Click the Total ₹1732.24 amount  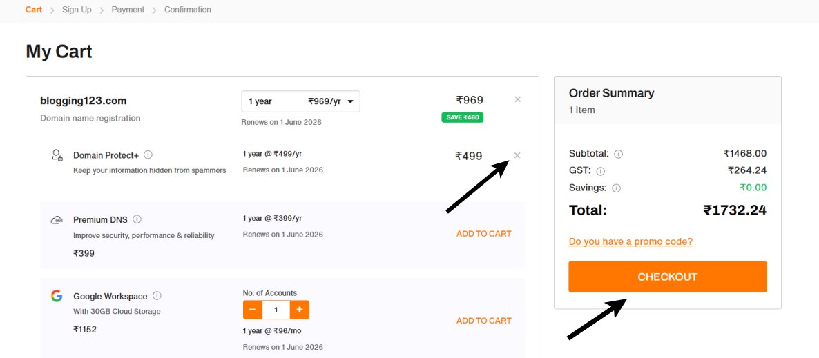(734, 210)
